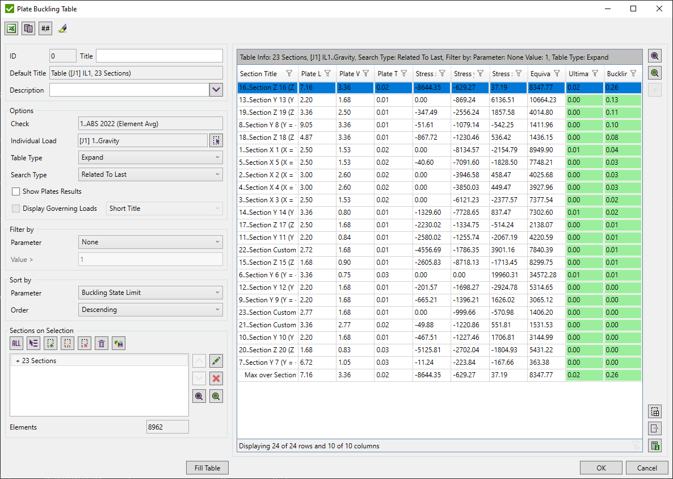This screenshot has width=673, height=479.
Task: Click the highlighter icon in top toolbar
Action: [62, 28]
